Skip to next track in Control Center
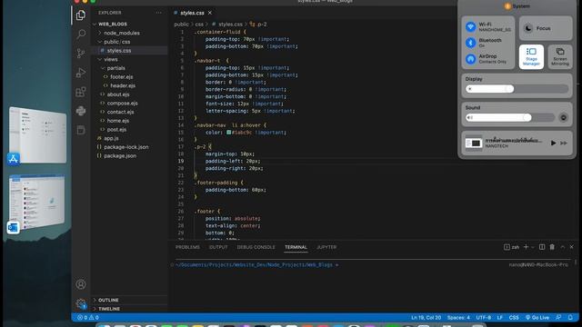 (564, 144)
